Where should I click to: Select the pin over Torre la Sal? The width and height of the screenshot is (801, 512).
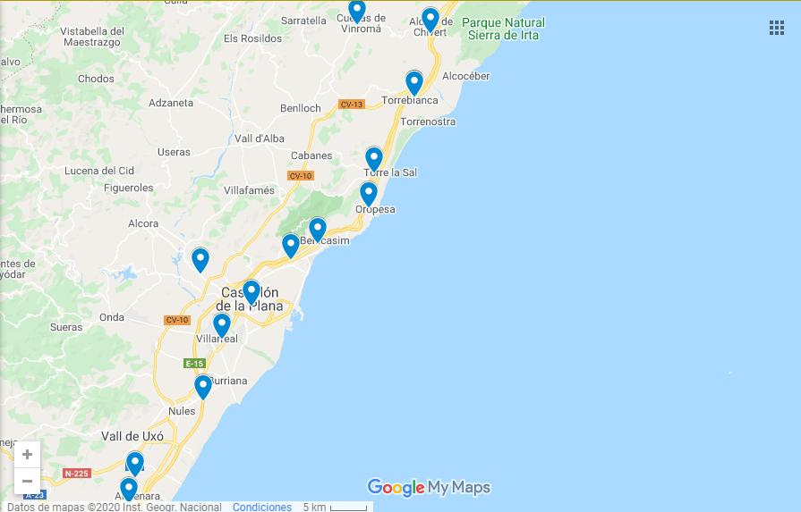pyautogui.click(x=374, y=159)
